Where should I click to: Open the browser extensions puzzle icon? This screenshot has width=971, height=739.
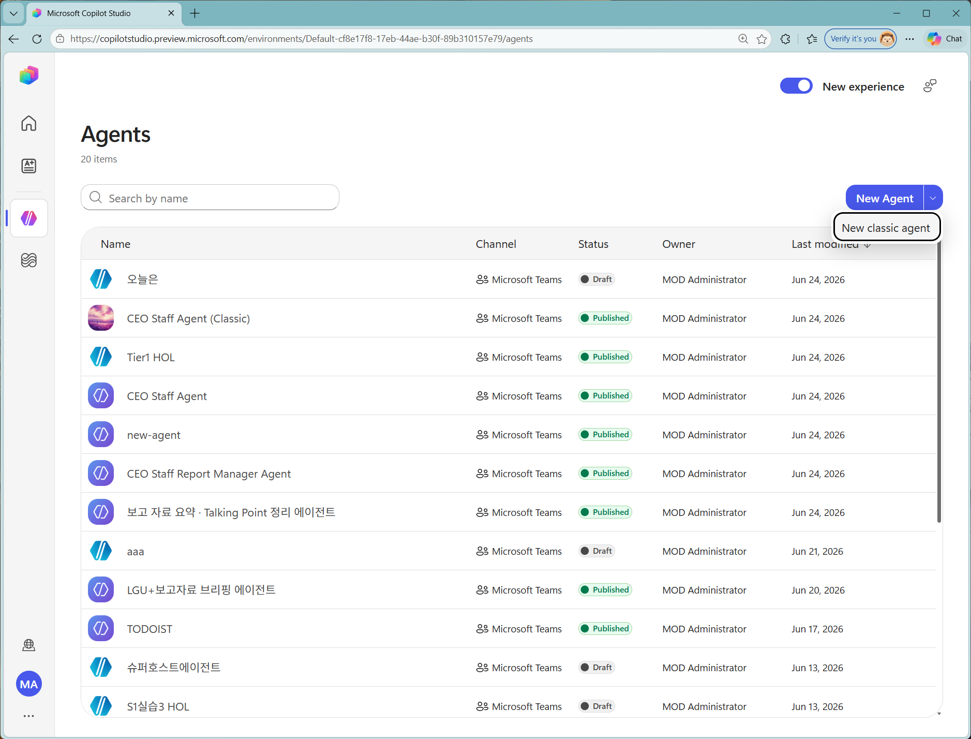click(785, 39)
